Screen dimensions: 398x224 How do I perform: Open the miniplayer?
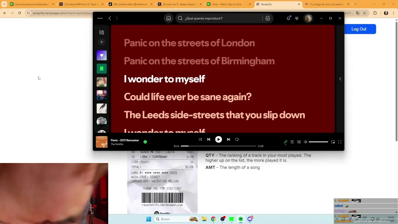(x=333, y=142)
